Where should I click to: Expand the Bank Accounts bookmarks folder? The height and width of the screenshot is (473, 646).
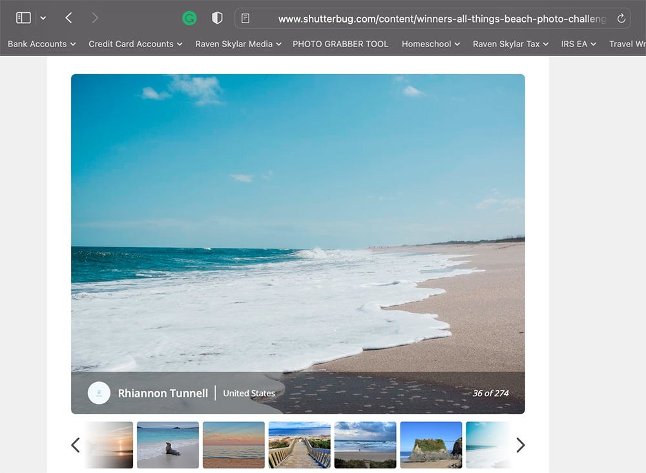(41, 44)
